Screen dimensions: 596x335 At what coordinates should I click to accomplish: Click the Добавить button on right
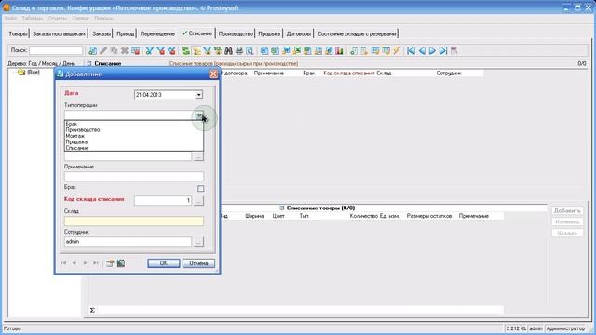click(567, 211)
